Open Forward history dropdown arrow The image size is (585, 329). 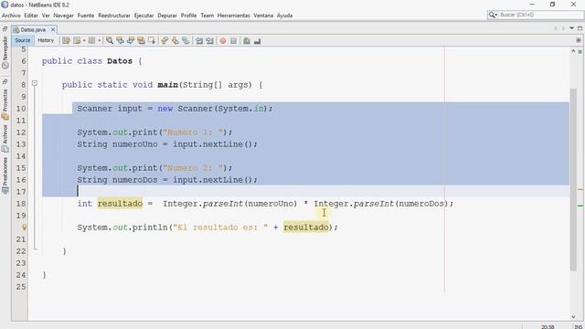100,40
